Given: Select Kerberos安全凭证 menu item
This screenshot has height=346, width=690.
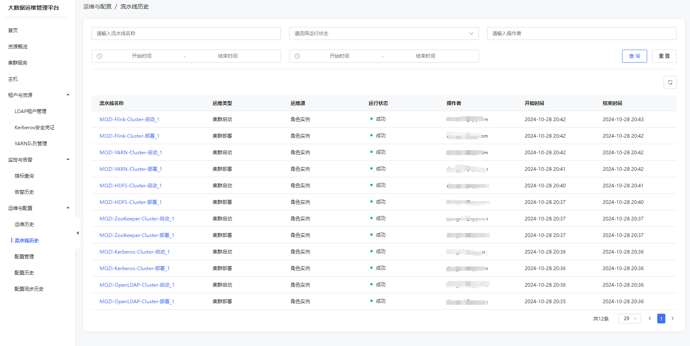Looking at the screenshot, I should pos(34,127).
